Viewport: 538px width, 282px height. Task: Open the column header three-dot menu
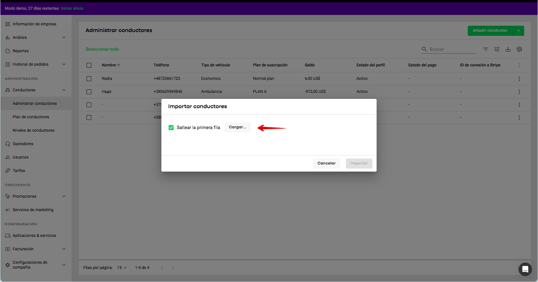coord(519,65)
